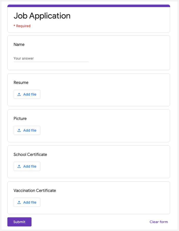The width and height of the screenshot is (179, 231).
Task: Select the Vaccination Certificate question card
Action: [88, 198]
